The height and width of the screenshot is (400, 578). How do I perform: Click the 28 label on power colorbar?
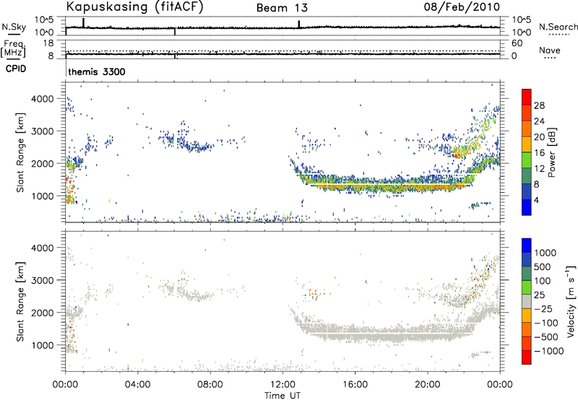(539, 105)
